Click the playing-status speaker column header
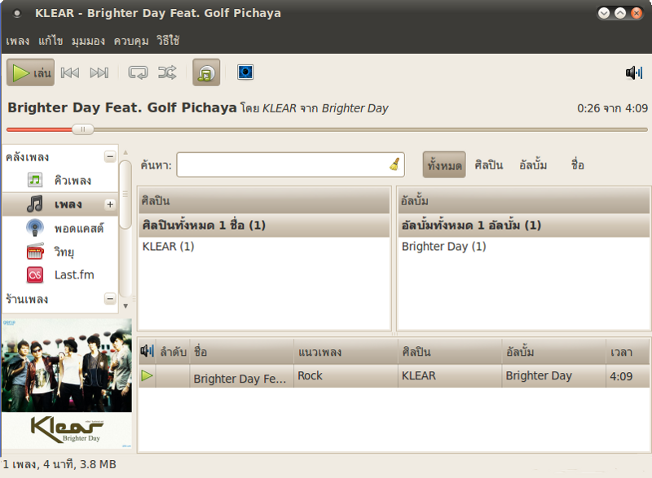 tap(148, 352)
